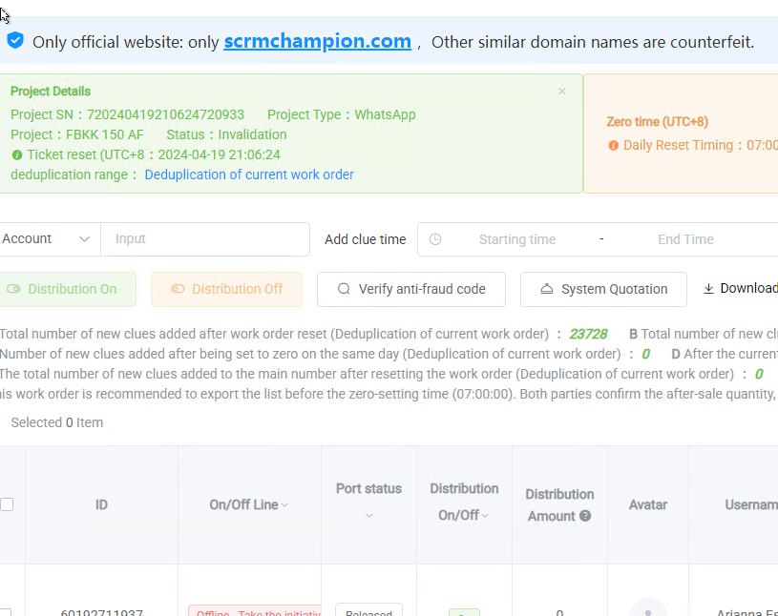
Task: Switch Distribution Off toggle button
Action: 226,289
